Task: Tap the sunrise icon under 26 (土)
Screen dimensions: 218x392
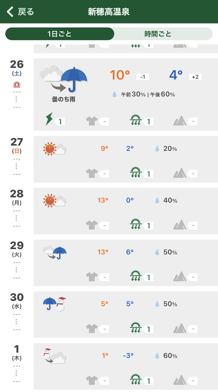Action: coord(17,84)
